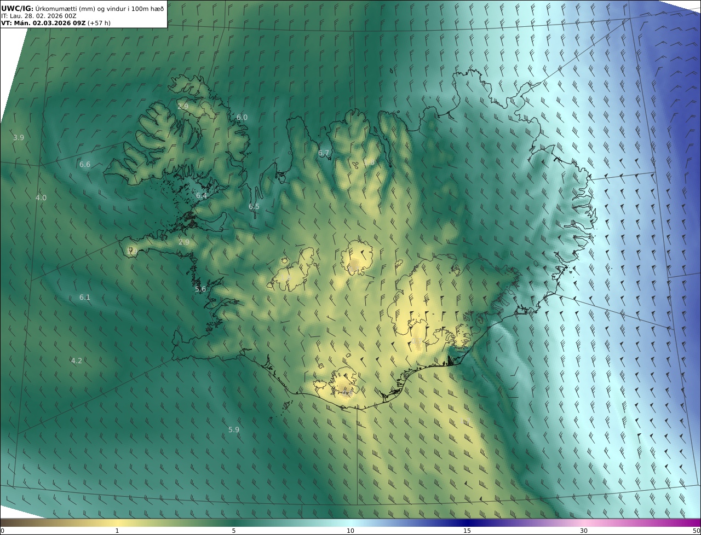
Task: Click the colorbar tick label 15
Action: click(x=467, y=531)
